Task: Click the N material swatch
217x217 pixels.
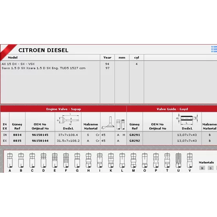Action: pos(202,168)
